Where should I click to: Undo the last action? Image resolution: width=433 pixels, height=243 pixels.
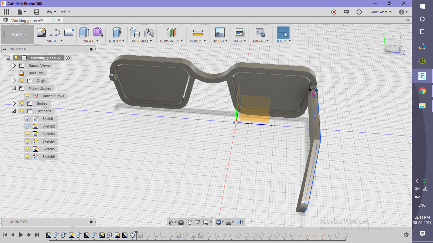click(x=49, y=12)
